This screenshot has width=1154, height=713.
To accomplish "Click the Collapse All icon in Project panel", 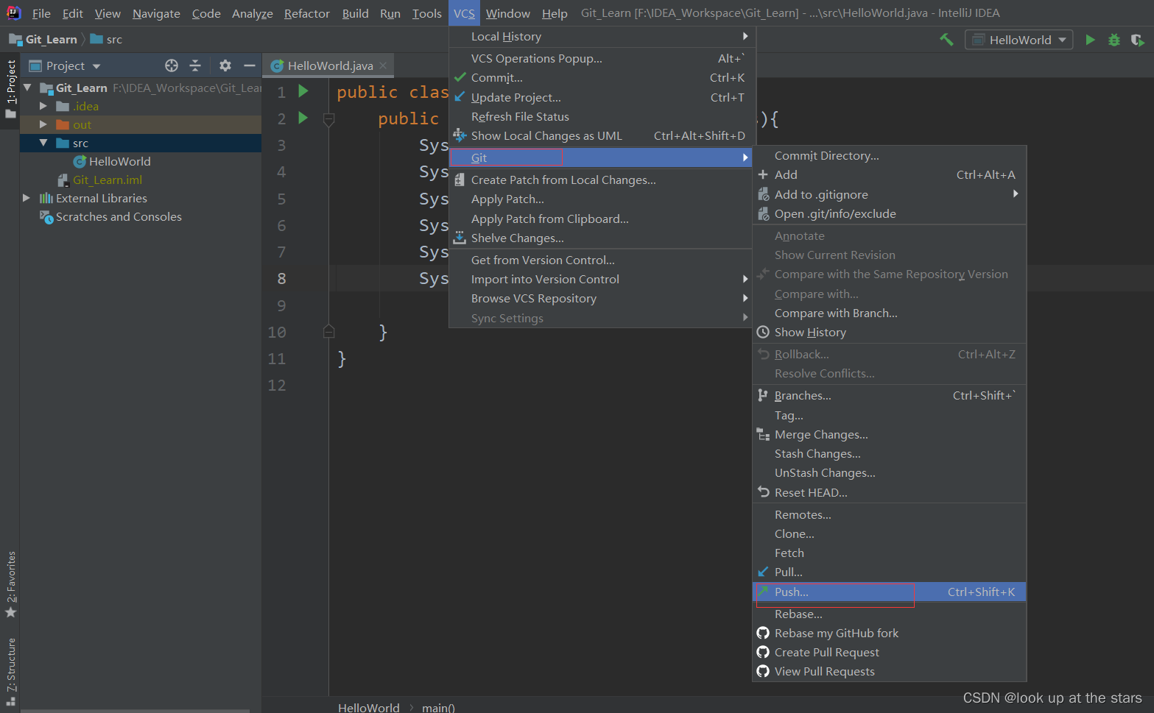I will tap(195, 65).
